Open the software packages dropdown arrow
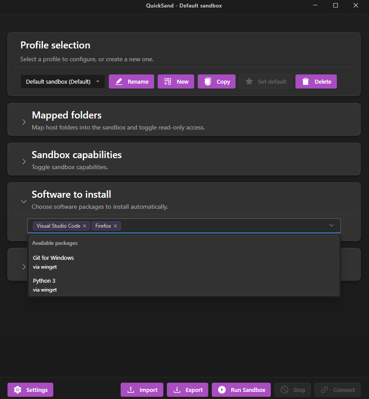The width and height of the screenshot is (369, 399). [331, 225]
